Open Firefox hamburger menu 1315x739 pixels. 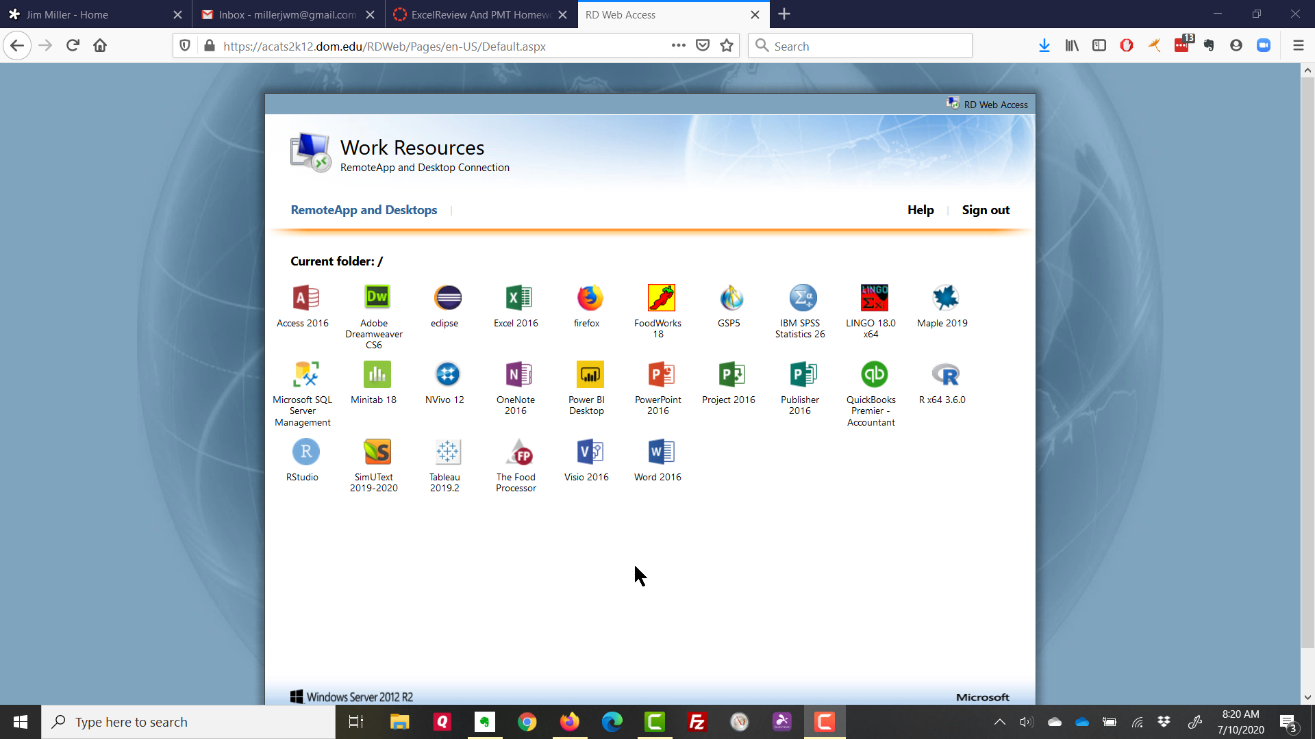pyautogui.click(x=1298, y=46)
